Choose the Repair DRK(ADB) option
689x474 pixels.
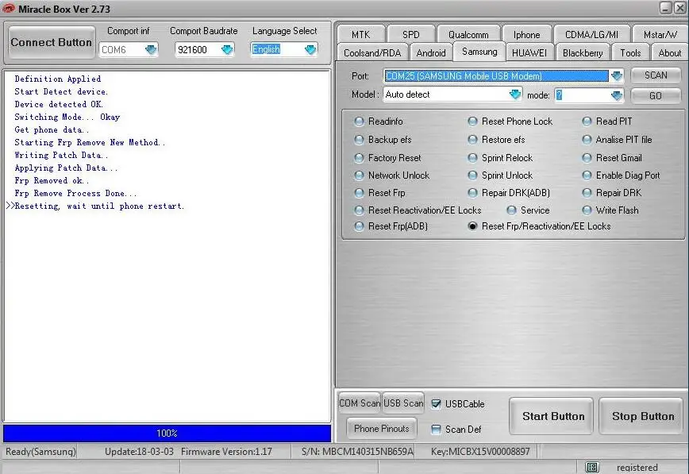click(472, 193)
